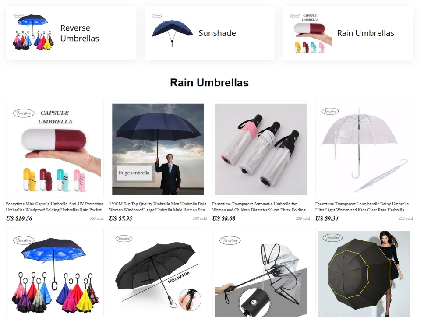Viewport: 438px width, 317px height.
Task: Click the navy double-canopy Sunshade icon
Action: tap(172, 32)
